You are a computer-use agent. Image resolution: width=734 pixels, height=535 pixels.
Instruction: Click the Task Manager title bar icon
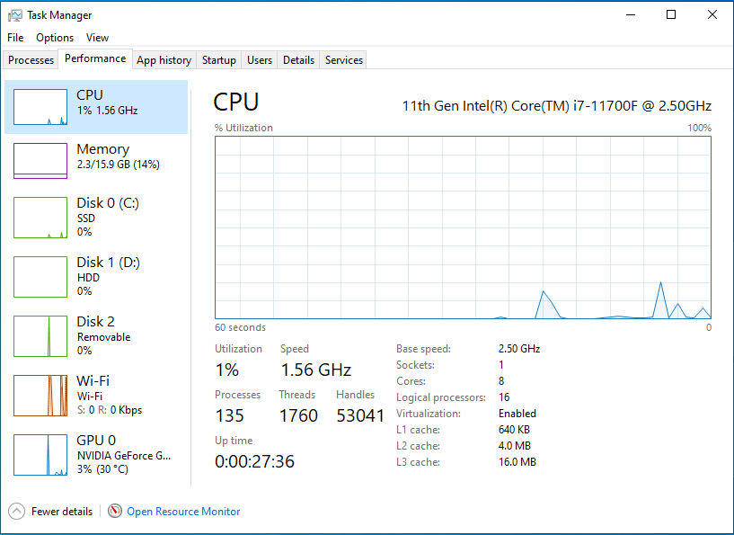tap(14, 15)
